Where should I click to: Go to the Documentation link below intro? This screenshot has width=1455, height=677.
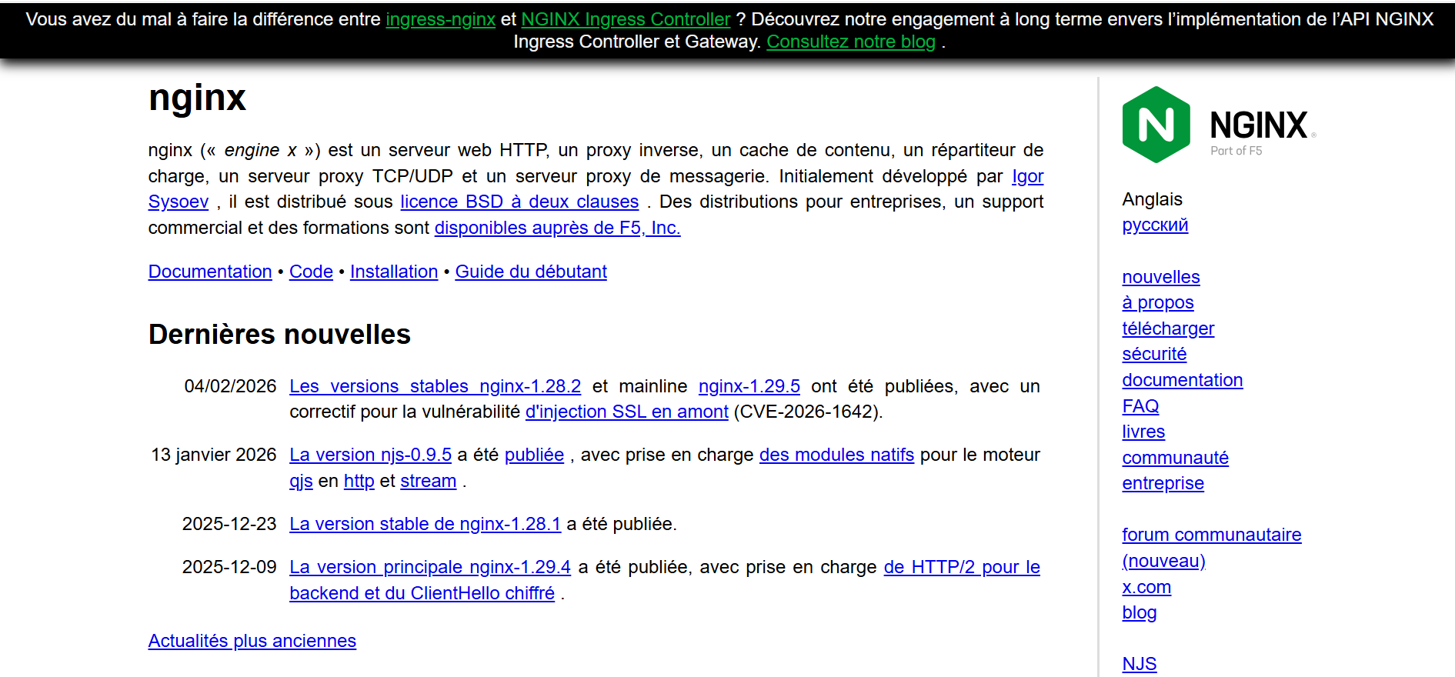[210, 272]
